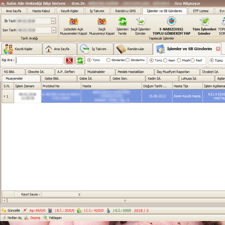
Task: Click Notları Aç icon
Action: pyautogui.click(x=4, y=218)
